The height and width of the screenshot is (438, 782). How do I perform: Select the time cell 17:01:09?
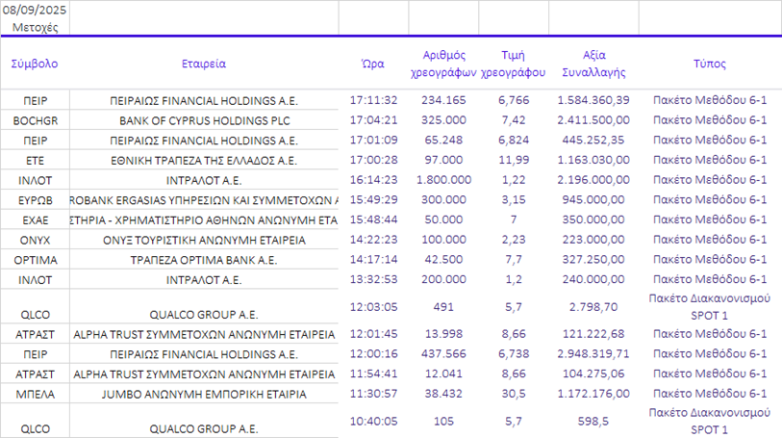tap(373, 141)
